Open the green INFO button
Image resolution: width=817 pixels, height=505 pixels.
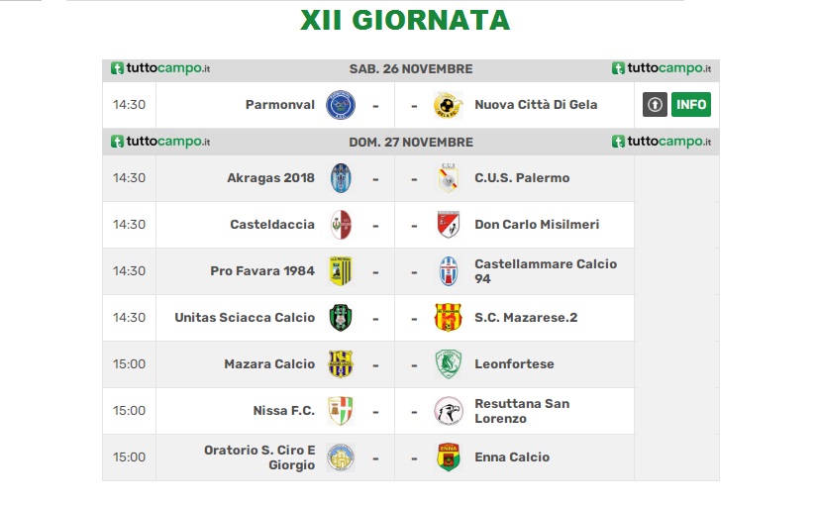tap(691, 104)
